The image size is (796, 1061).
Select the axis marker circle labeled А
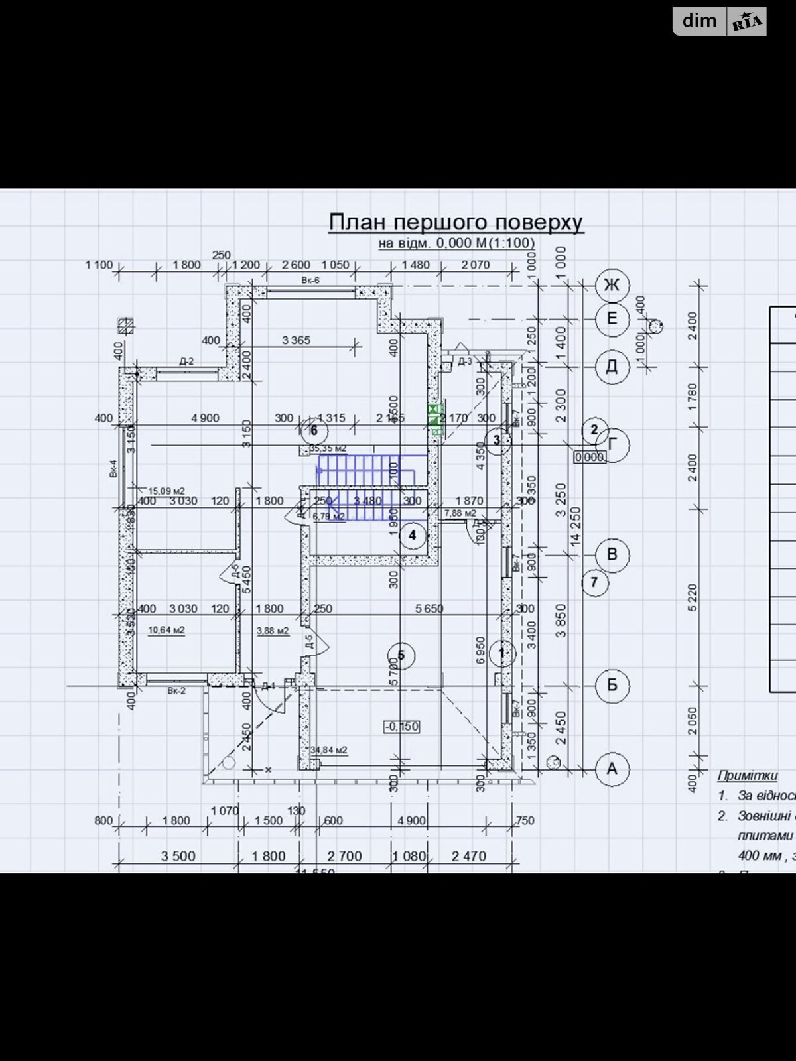pyautogui.click(x=612, y=769)
